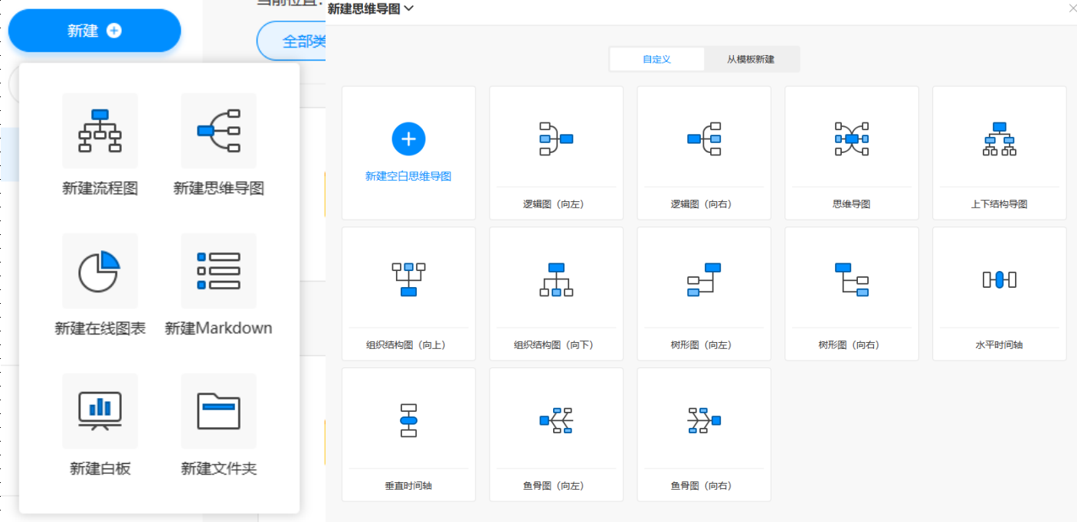
Task: Switch to the 从模板新建 tab
Action: point(751,59)
